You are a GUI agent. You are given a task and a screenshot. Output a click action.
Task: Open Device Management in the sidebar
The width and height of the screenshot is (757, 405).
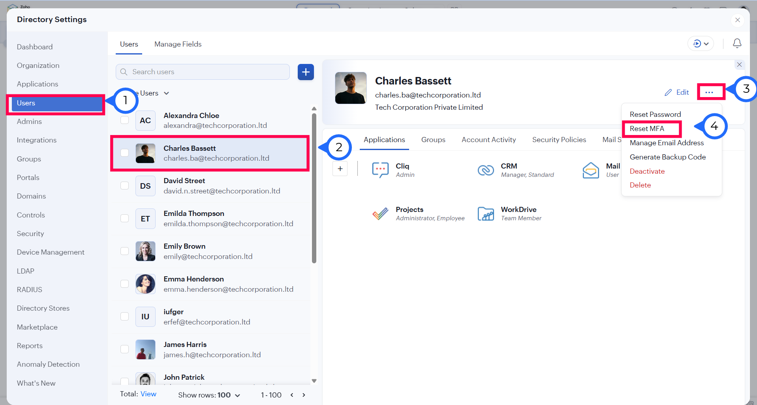[x=51, y=252]
